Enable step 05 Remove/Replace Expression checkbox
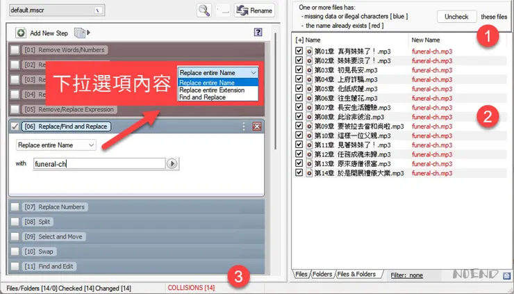 pos(15,109)
